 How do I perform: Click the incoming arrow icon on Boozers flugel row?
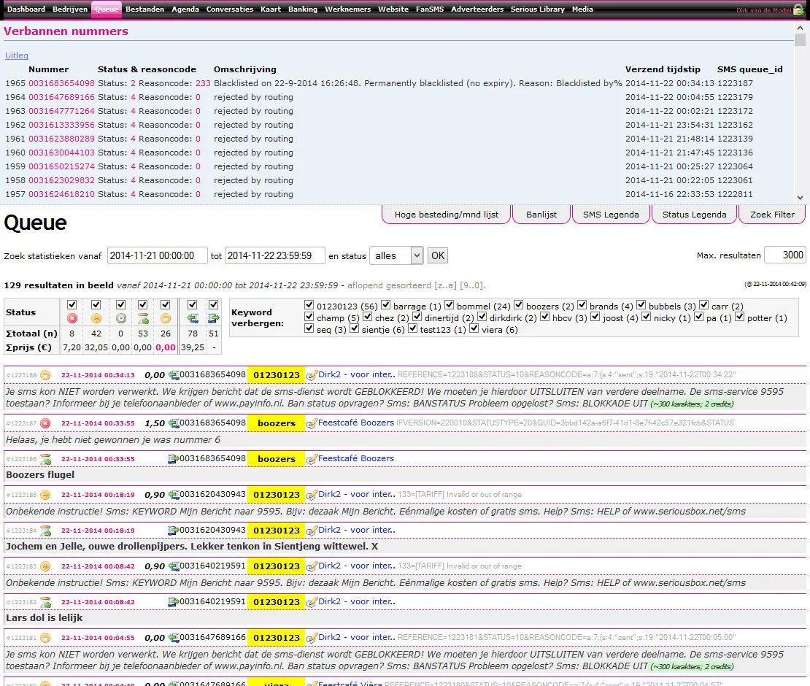tap(173, 459)
